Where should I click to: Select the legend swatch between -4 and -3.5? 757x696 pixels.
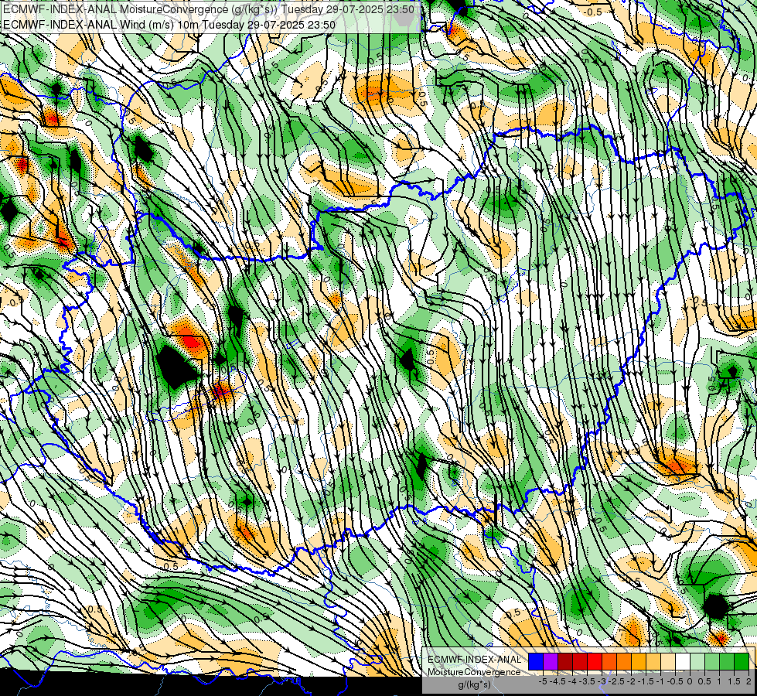(x=580, y=662)
